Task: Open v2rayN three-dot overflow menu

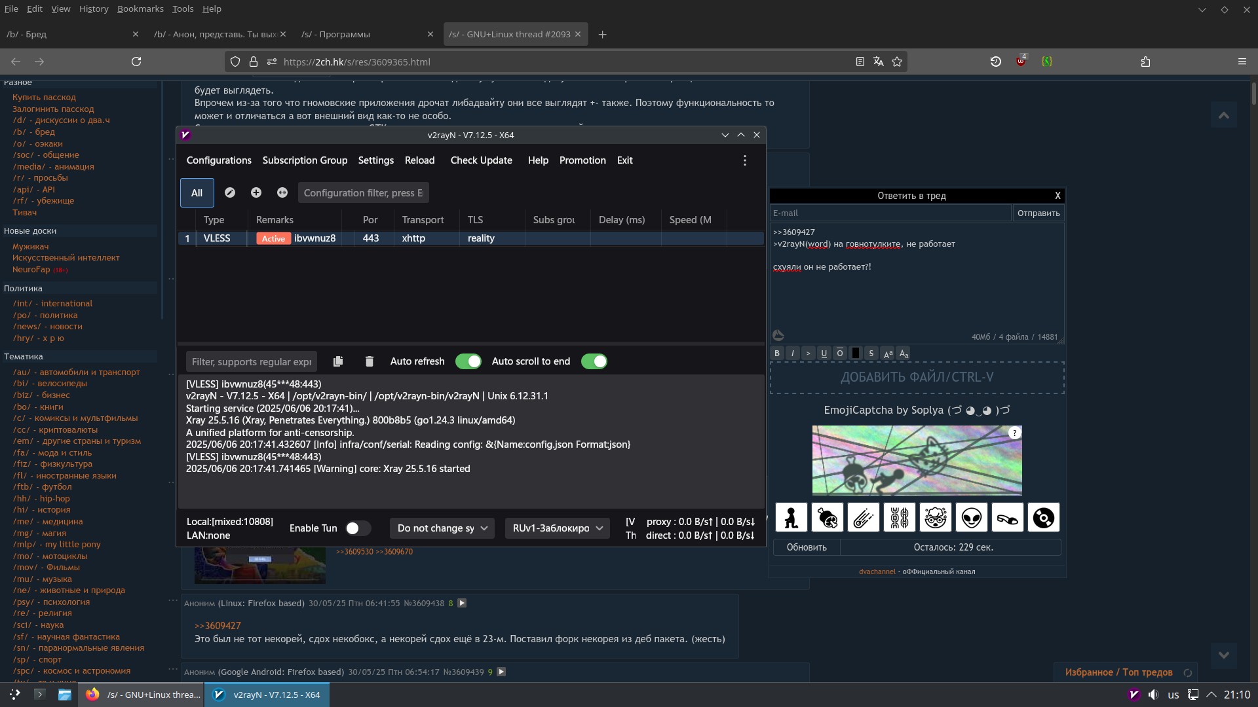Action: 744,160
